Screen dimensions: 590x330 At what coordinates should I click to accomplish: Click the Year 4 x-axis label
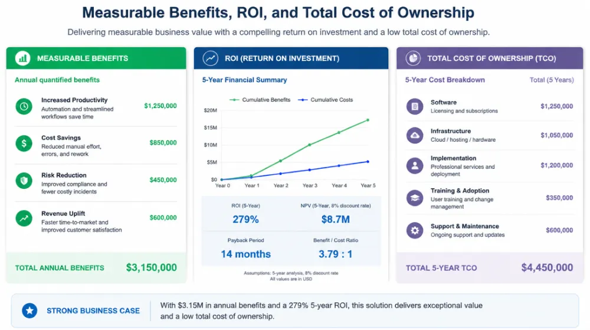click(x=339, y=185)
